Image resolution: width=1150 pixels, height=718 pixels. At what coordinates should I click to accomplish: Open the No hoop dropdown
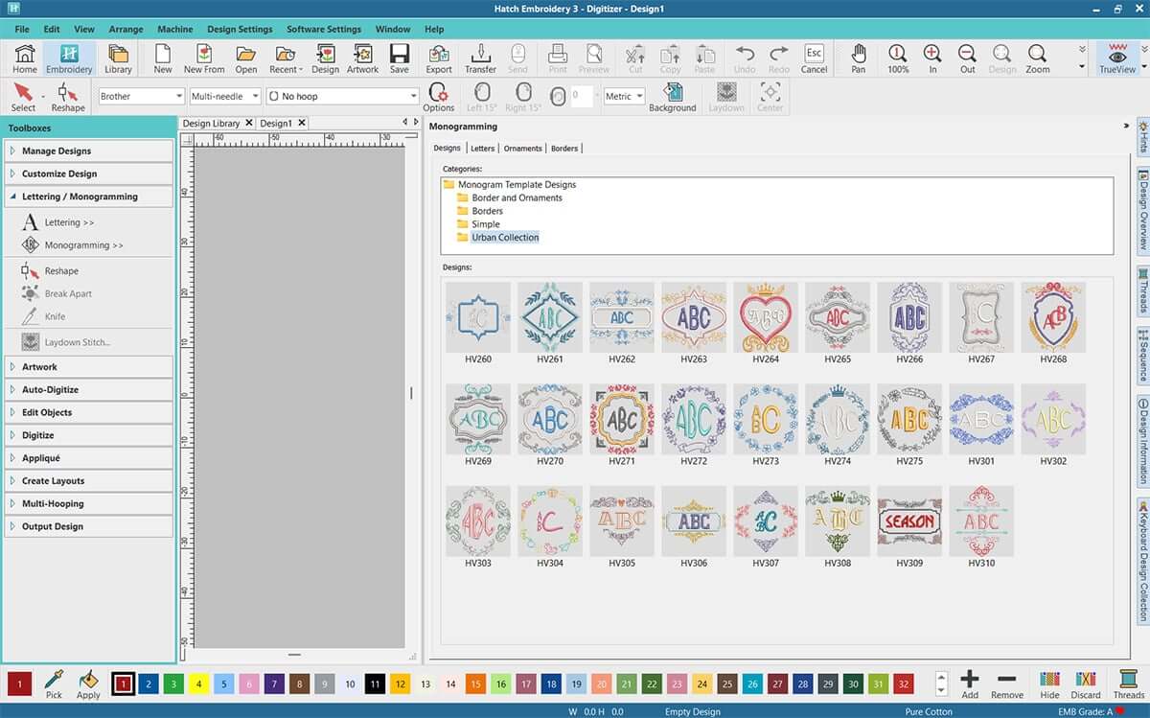[x=342, y=96]
